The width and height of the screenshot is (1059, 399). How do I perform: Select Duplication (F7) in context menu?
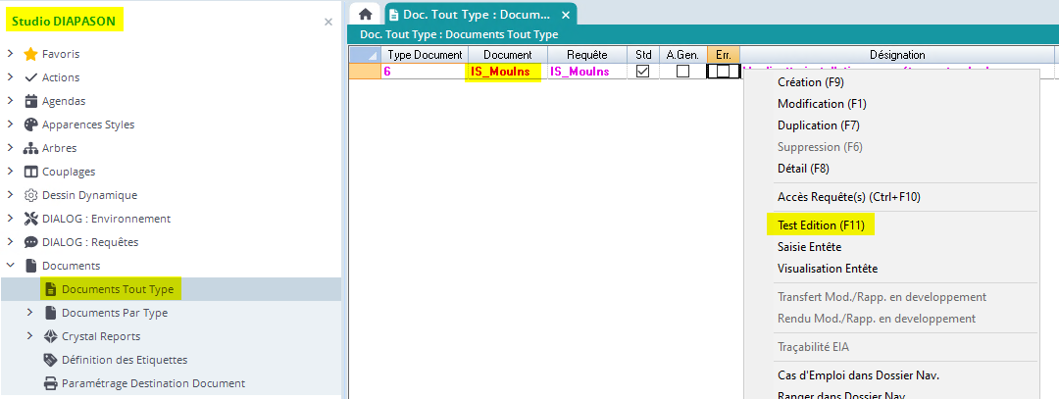(818, 125)
